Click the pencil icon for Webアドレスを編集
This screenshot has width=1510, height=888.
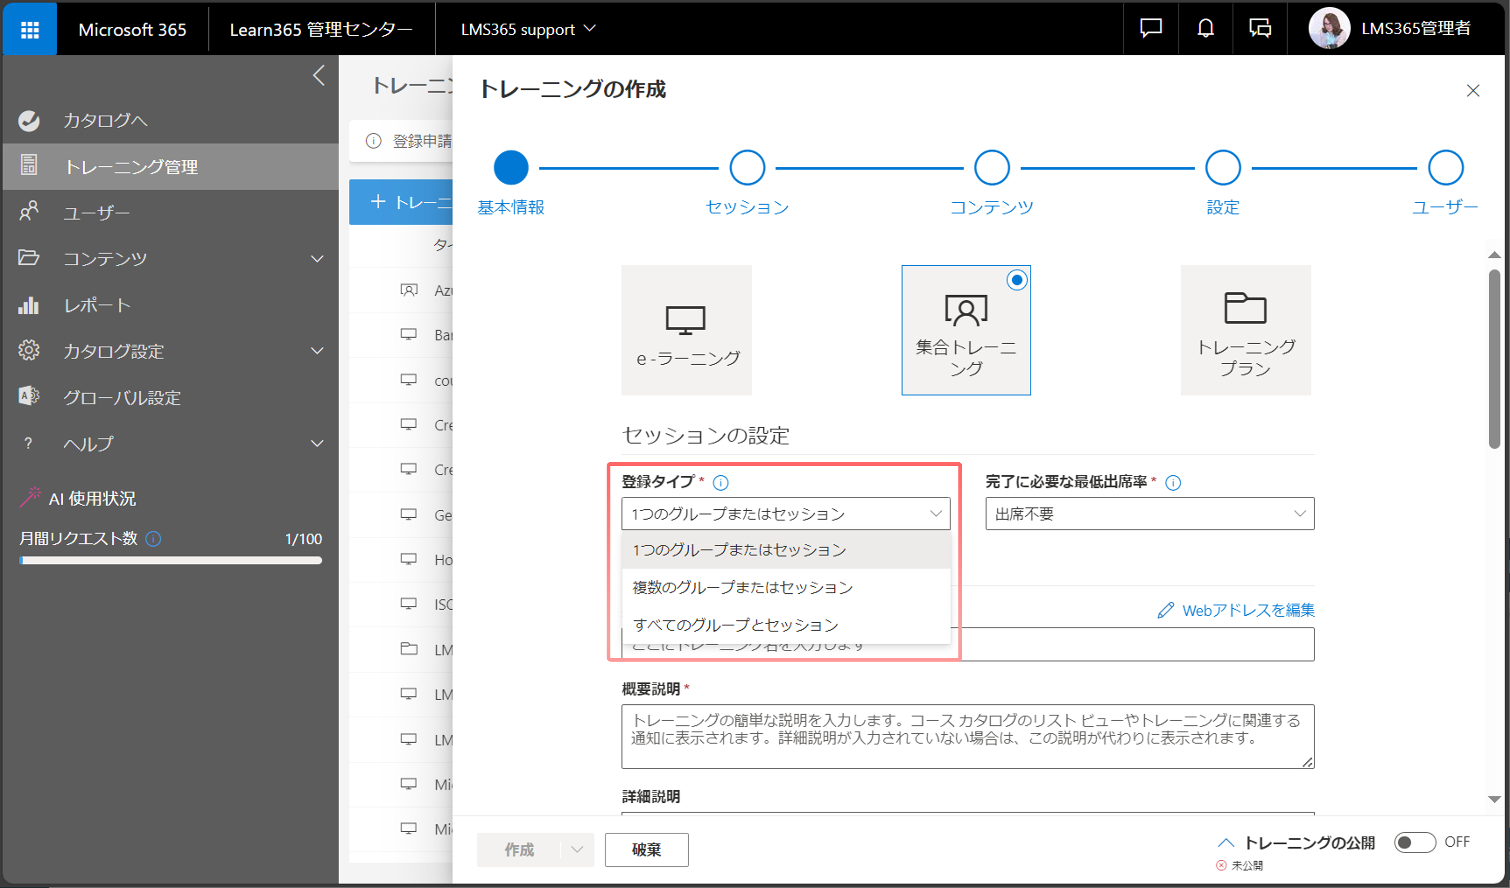(1165, 610)
